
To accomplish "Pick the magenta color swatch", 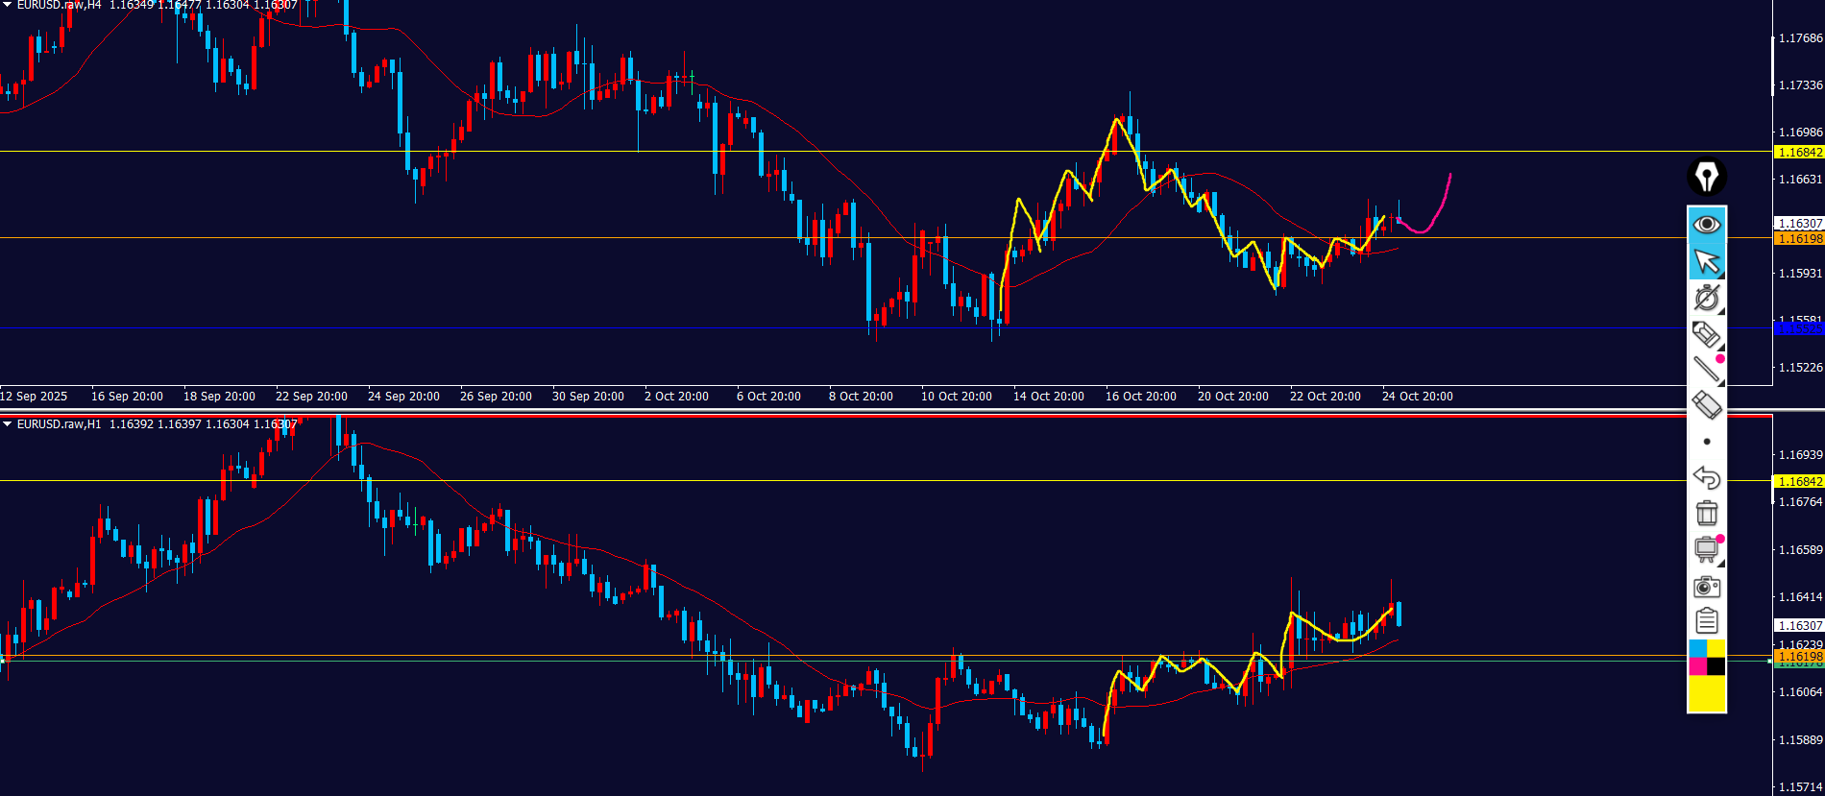I will click(1697, 666).
